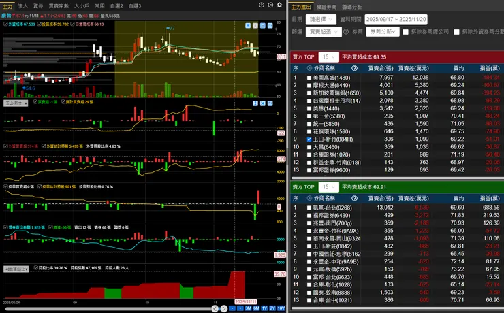The width and height of the screenshot is (504, 313).
Task: Set the chart range to 1Y
Action: 264,308
